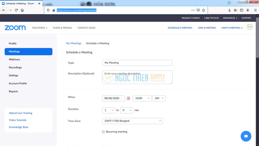Open the Firefox hamburger menu
This screenshot has width=259, height=146.
click(x=255, y=10)
